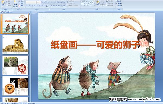Click the text shadow icon
The image size is (163, 104).
click(x=37, y=6)
